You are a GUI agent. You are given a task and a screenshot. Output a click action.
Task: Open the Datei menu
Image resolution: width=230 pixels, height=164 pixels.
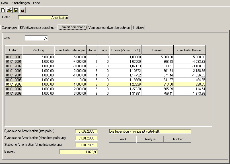click(x=5, y=3)
